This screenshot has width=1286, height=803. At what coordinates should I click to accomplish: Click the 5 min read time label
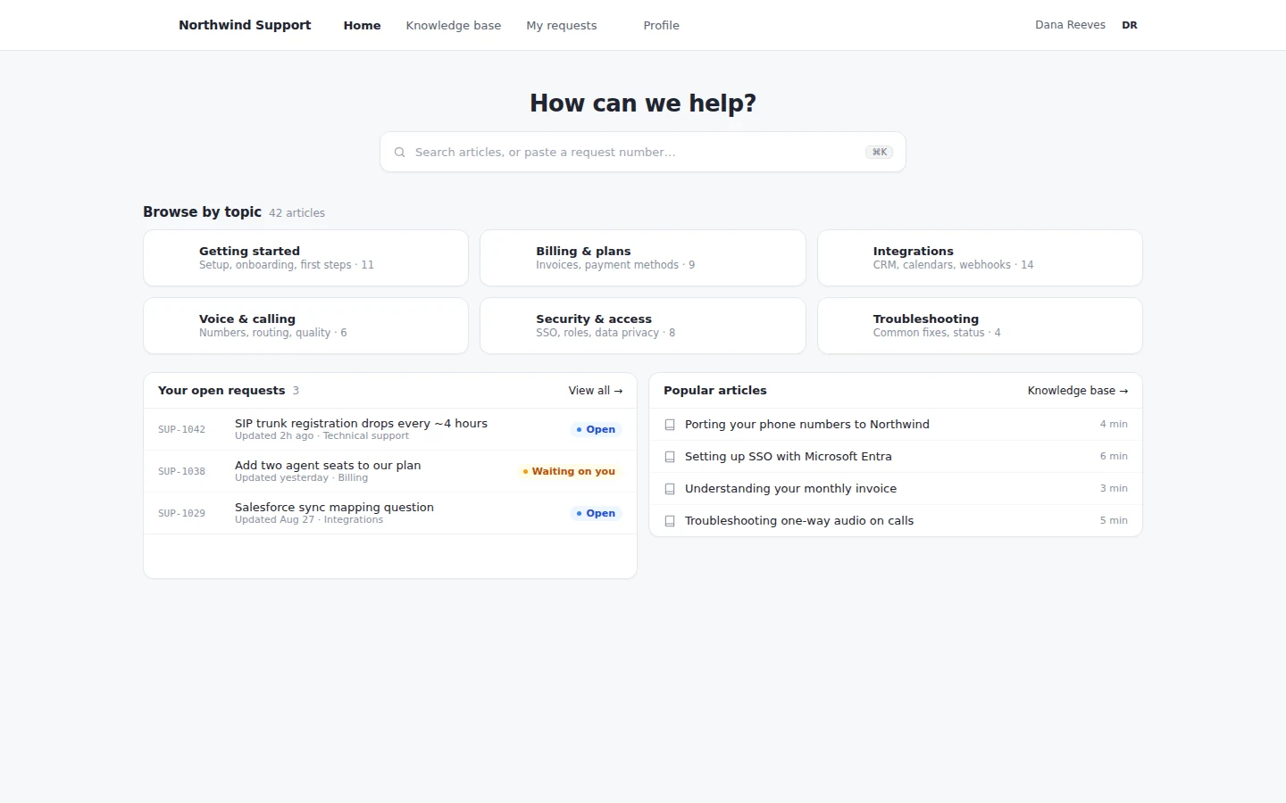[1114, 521]
